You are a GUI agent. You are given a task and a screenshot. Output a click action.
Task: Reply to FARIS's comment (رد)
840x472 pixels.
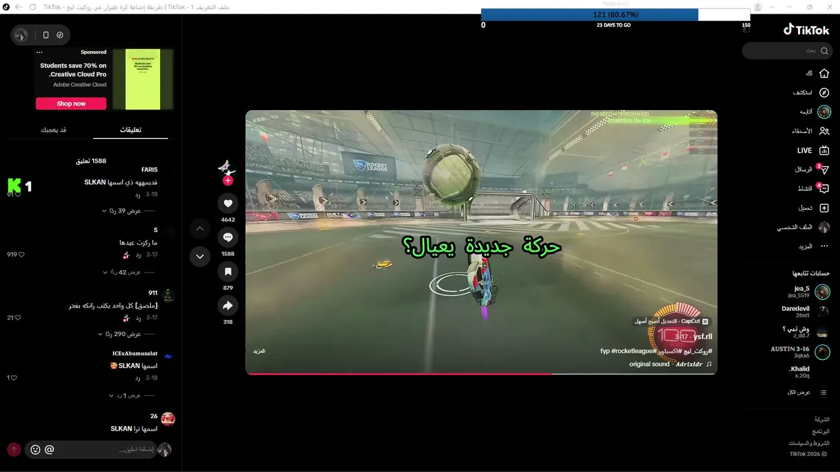point(138,195)
